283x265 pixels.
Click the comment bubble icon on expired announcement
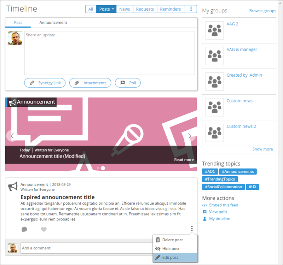click(24, 229)
